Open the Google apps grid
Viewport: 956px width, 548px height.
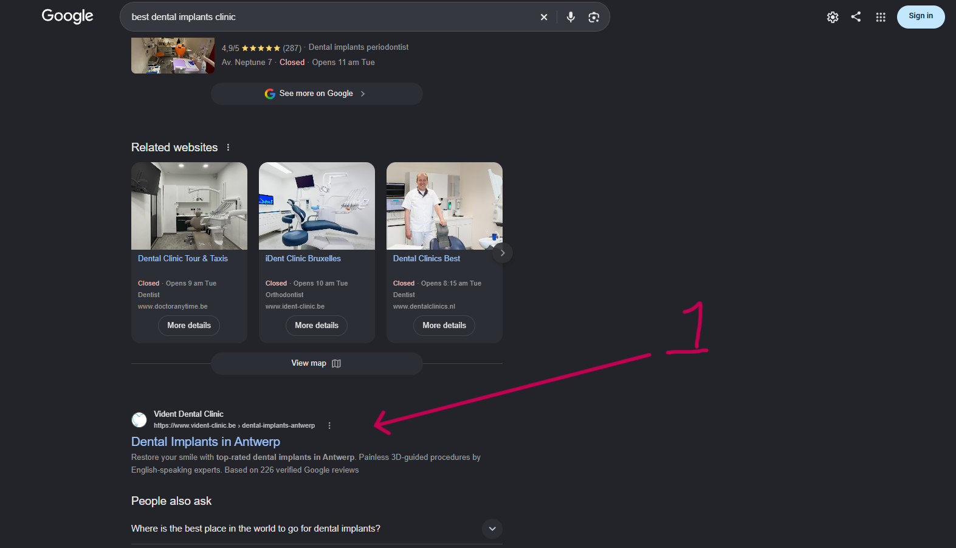click(881, 17)
